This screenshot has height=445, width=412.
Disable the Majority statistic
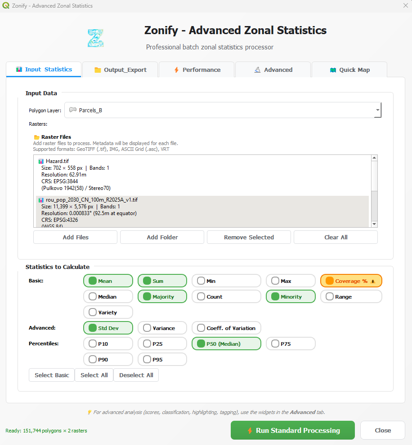point(162,296)
